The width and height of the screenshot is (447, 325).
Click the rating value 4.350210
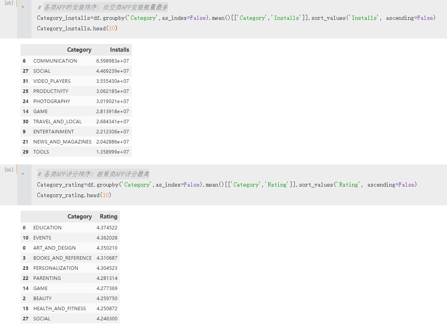[107, 248]
